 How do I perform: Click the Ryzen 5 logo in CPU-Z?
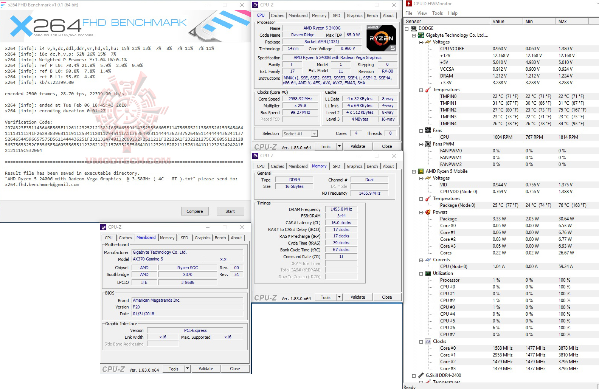[x=381, y=38]
